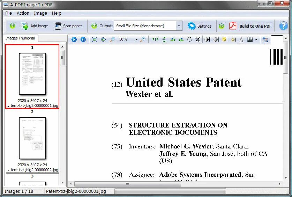Flip the image vertically
The width and height of the screenshot is (292, 197).
point(164,39)
